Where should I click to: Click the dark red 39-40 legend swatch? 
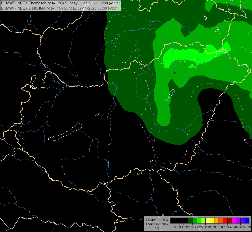[229, 220]
